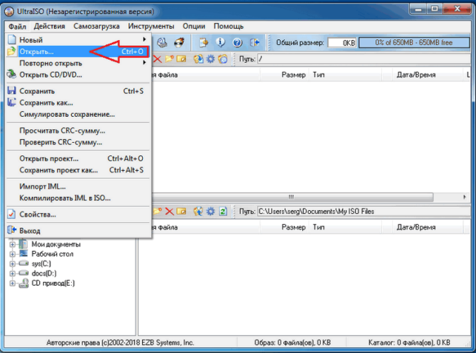Expand the CD привод(E:) node
This screenshot has height=353, width=476.
click(12, 283)
